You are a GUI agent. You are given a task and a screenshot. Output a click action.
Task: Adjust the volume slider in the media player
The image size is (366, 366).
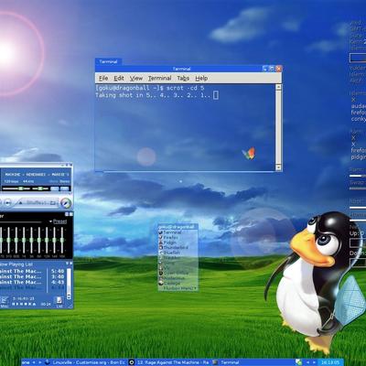(16, 188)
